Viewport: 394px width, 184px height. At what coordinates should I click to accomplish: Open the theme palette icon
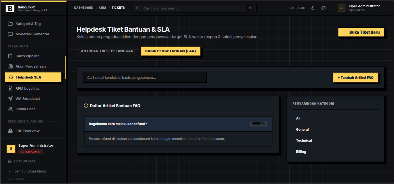[x=323, y=8]
